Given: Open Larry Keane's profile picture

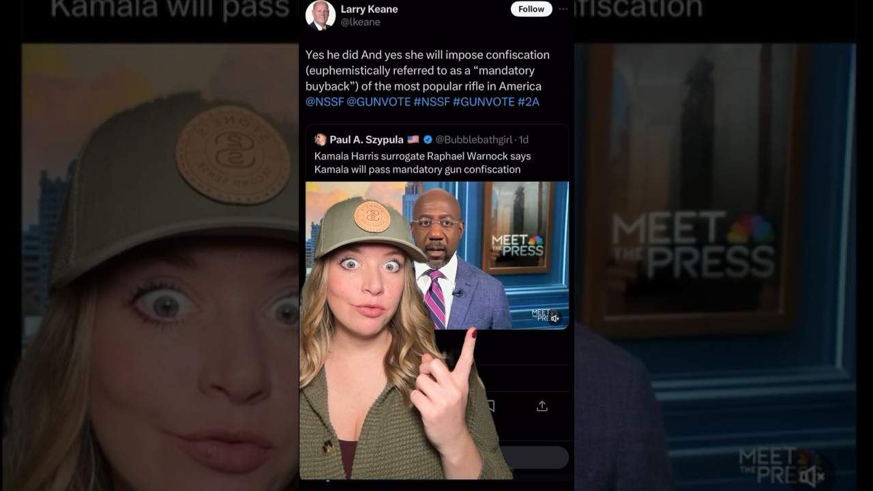Looking at the screenshot, I should [320, 15].
